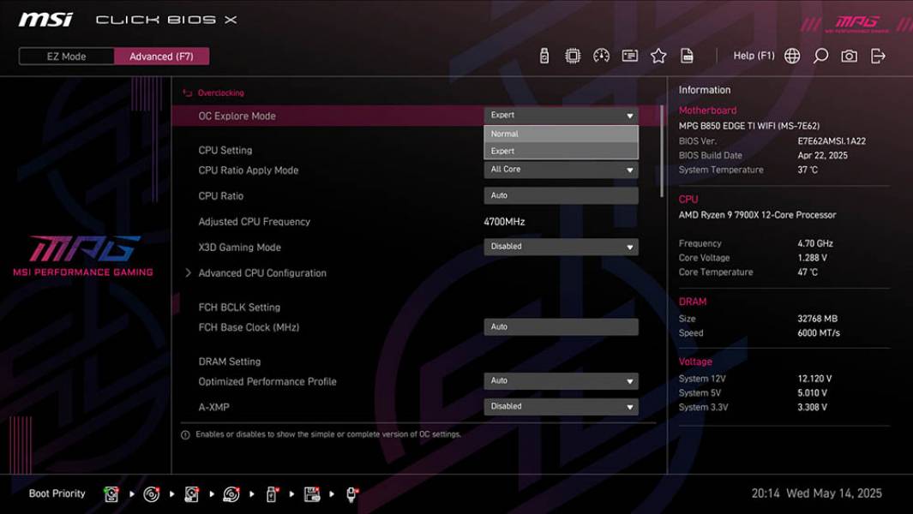Select A-XMP row label

coord(213,408)
